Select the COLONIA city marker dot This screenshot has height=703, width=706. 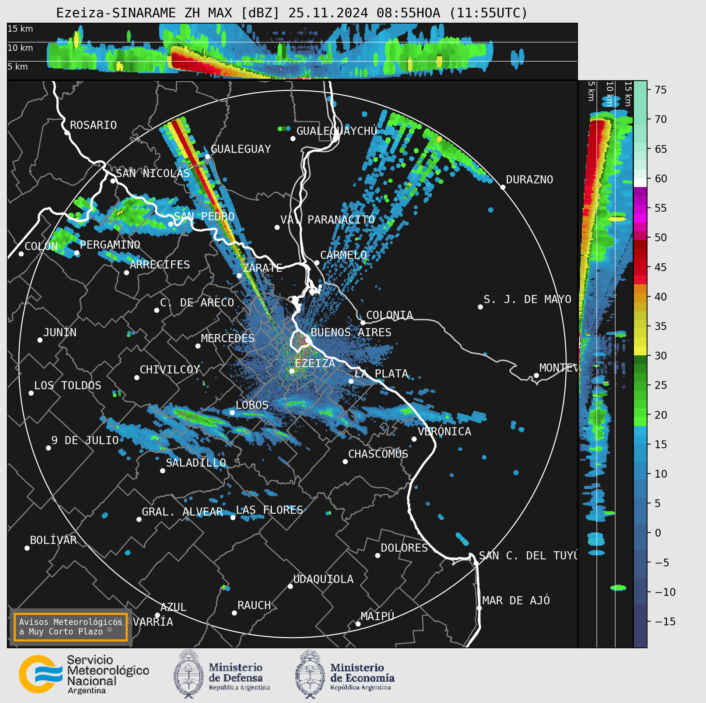(363, 323)
